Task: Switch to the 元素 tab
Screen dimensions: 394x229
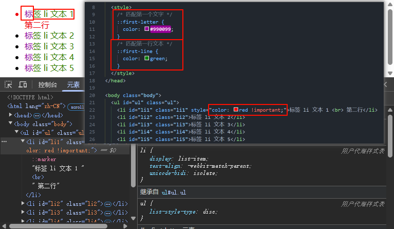Action: pyautogui.click(x=73, y=85)
